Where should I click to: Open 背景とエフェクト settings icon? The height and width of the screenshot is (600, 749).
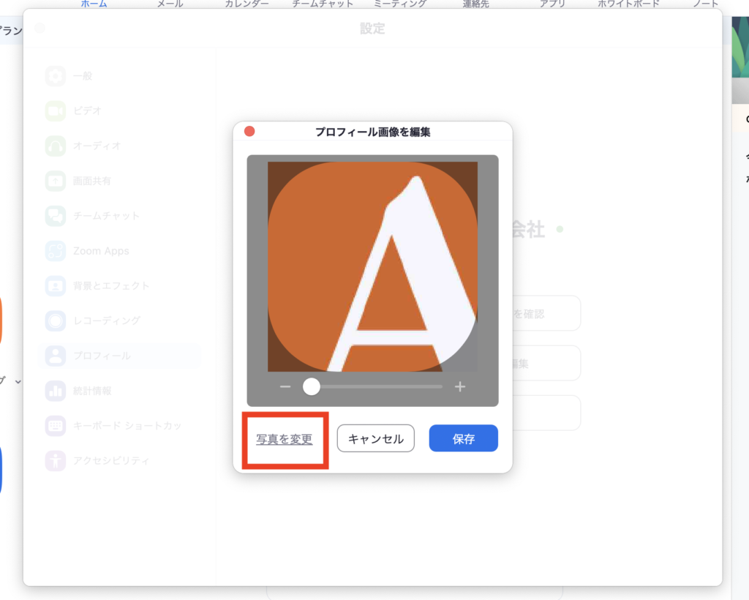[56, 285]
